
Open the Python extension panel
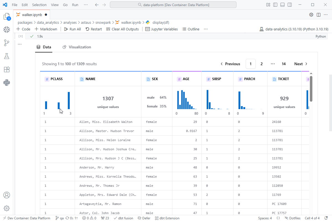click(x=7, y=83)
